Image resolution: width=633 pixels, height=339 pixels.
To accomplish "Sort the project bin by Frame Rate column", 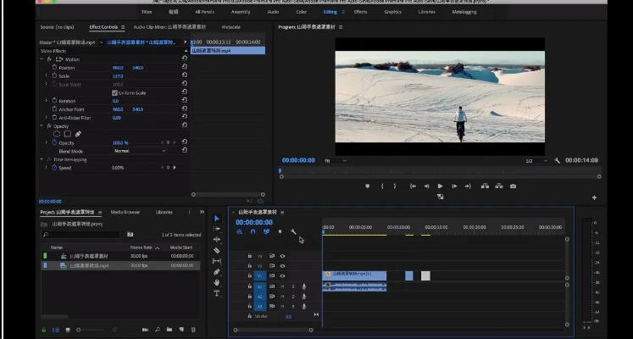I will (141, 247).
